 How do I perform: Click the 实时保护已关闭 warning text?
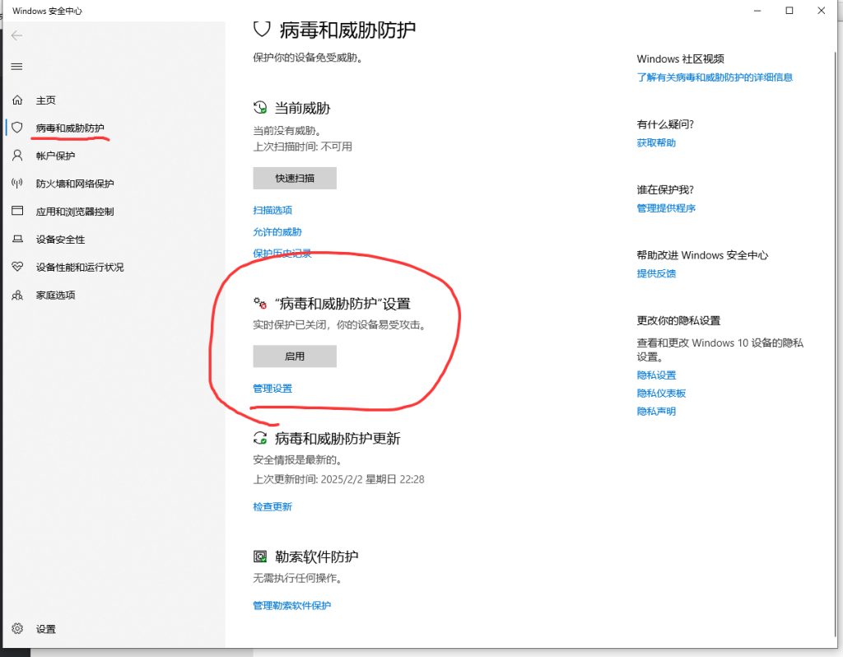(340, 325)
